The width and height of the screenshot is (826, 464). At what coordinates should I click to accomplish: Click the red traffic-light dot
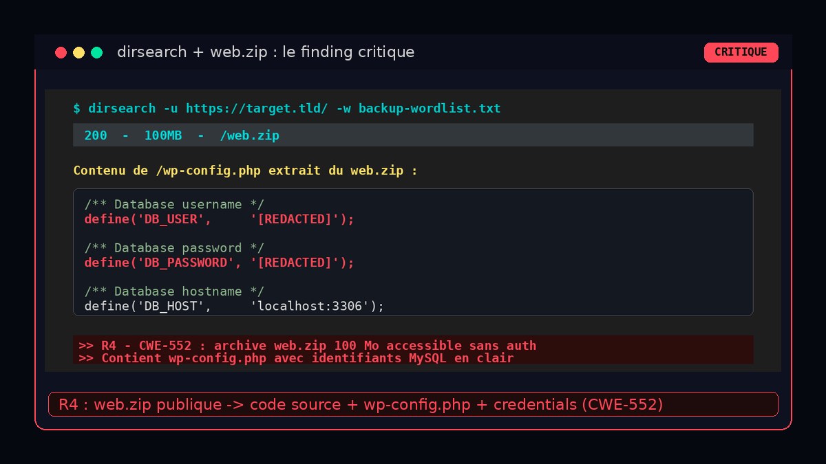[x=61, y=52]
